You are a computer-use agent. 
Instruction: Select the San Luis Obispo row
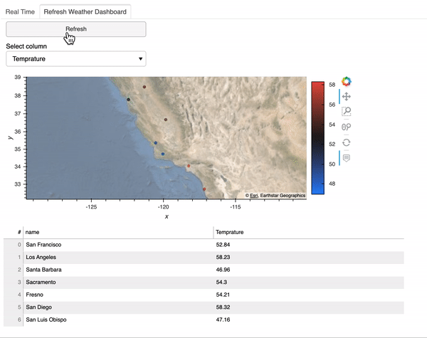204,320
